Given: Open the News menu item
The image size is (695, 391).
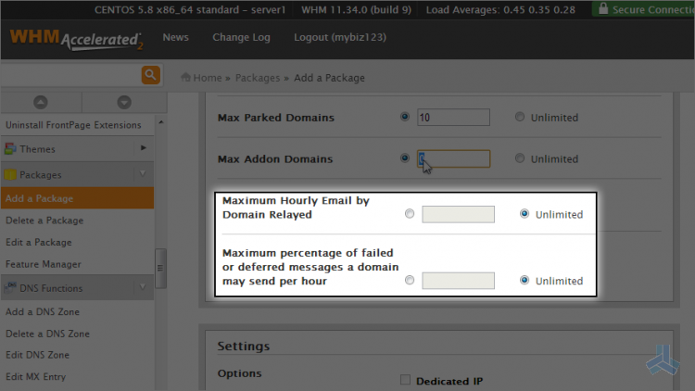Looking at the screenshot, I should 175,37.
